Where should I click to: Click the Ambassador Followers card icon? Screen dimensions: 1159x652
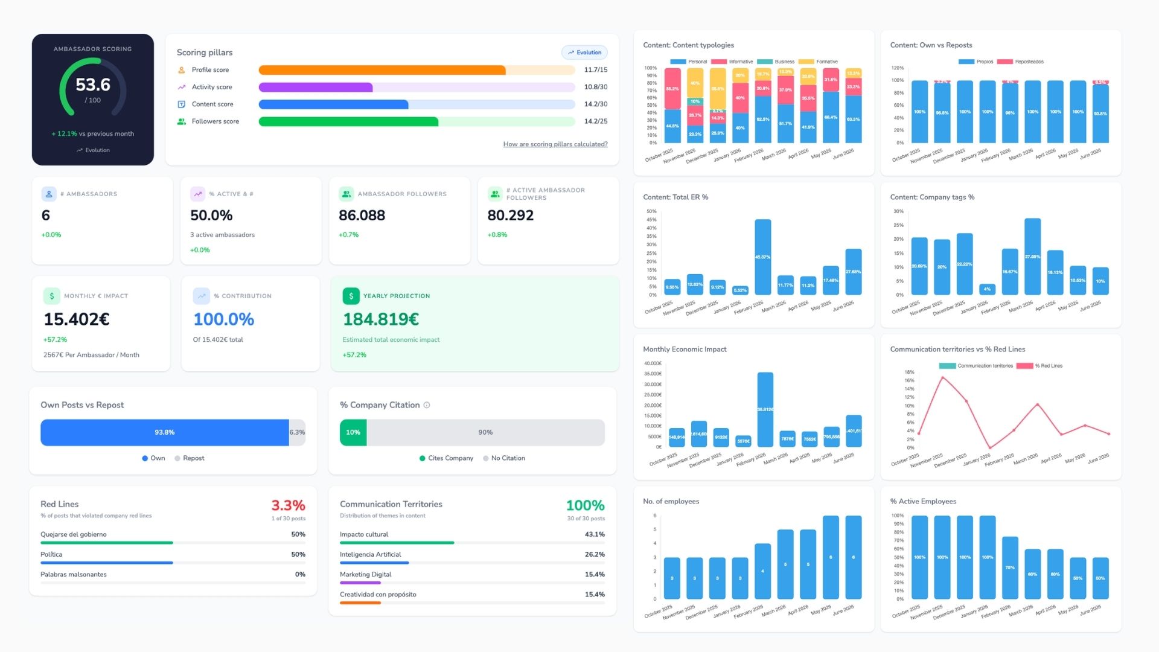coord(346,194)
